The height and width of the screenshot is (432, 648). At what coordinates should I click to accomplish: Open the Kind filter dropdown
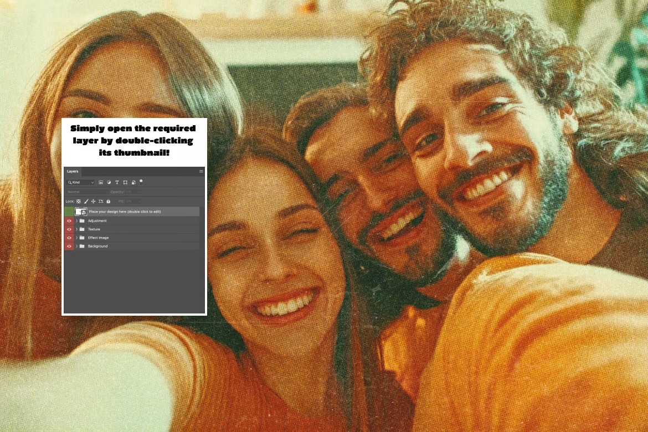(x=81, y=182)
